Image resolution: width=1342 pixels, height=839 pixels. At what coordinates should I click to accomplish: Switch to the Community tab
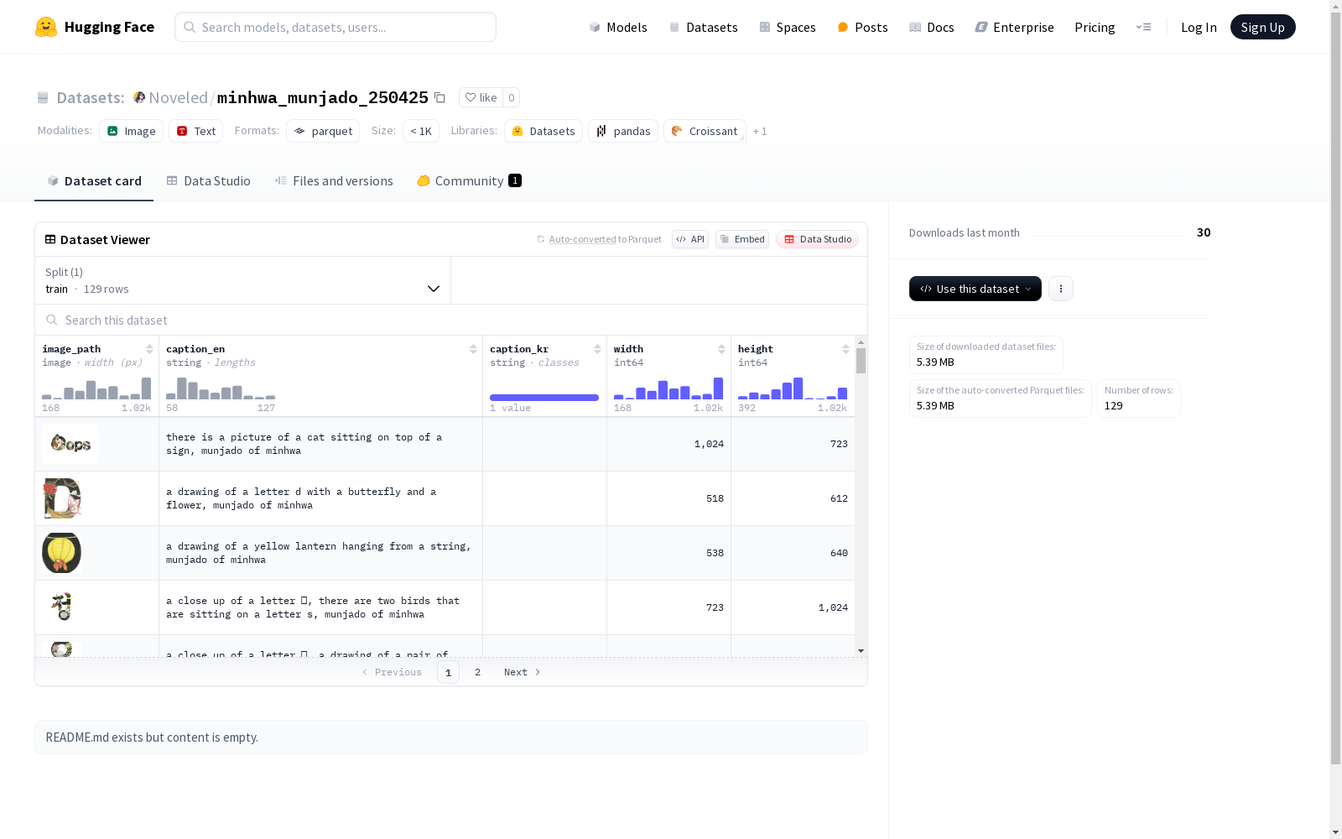click(x=470, y=180)
